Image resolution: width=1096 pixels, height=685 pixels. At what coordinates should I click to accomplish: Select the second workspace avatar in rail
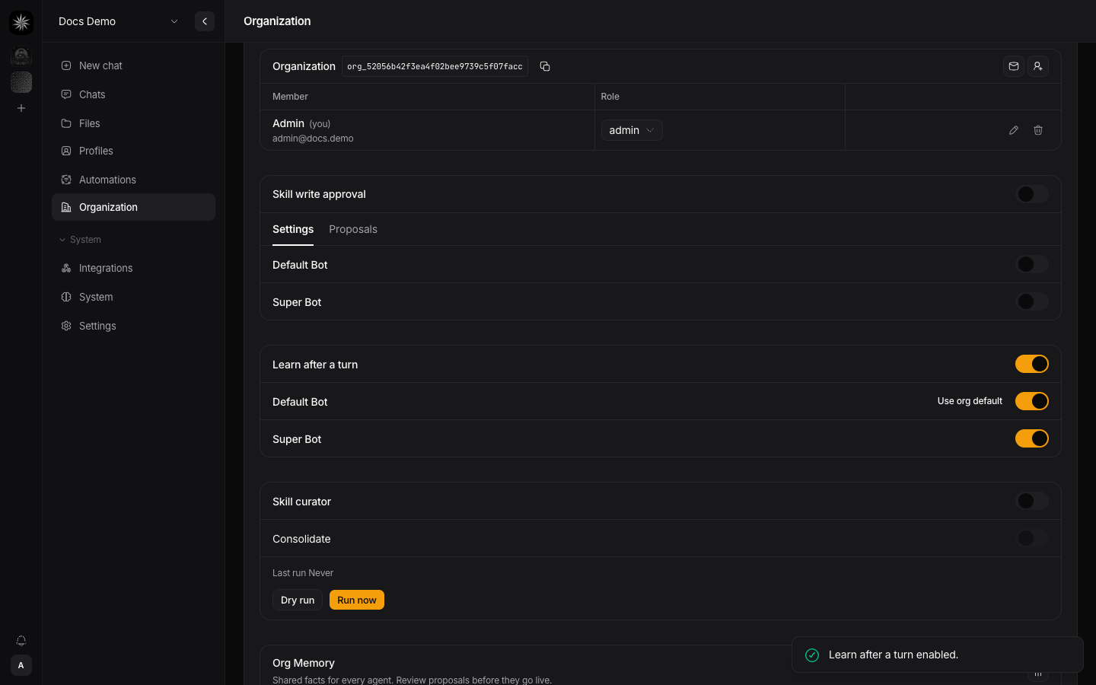point(21,82)
